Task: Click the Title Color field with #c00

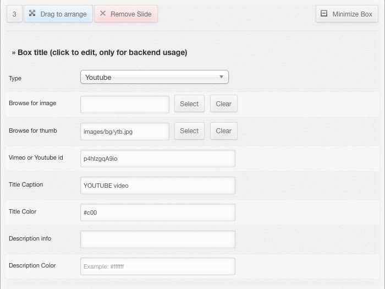Action: point(158,212)
